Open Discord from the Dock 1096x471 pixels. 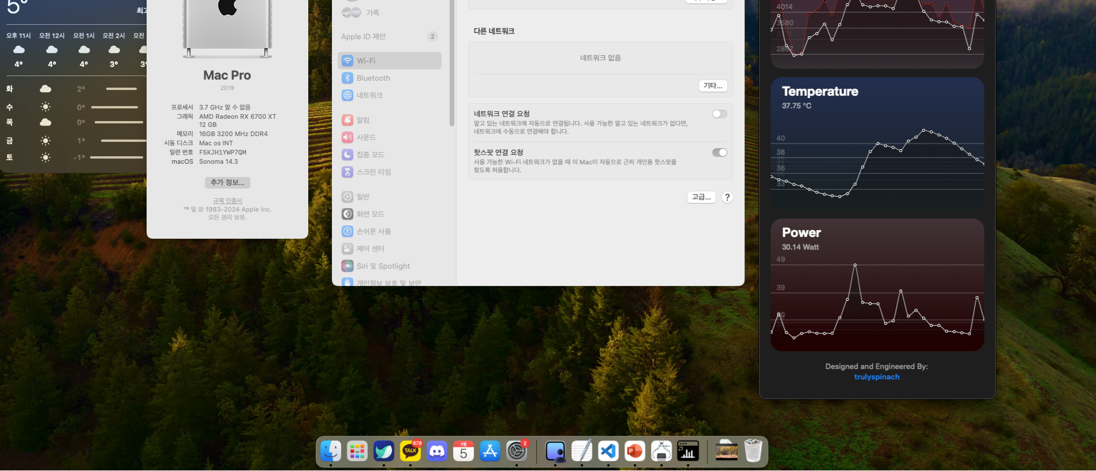(x=437, y=451)
